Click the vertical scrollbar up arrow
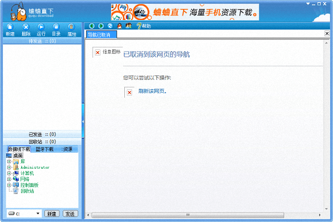Viewport: 333px width, 222px height. [x=326, y=43]
